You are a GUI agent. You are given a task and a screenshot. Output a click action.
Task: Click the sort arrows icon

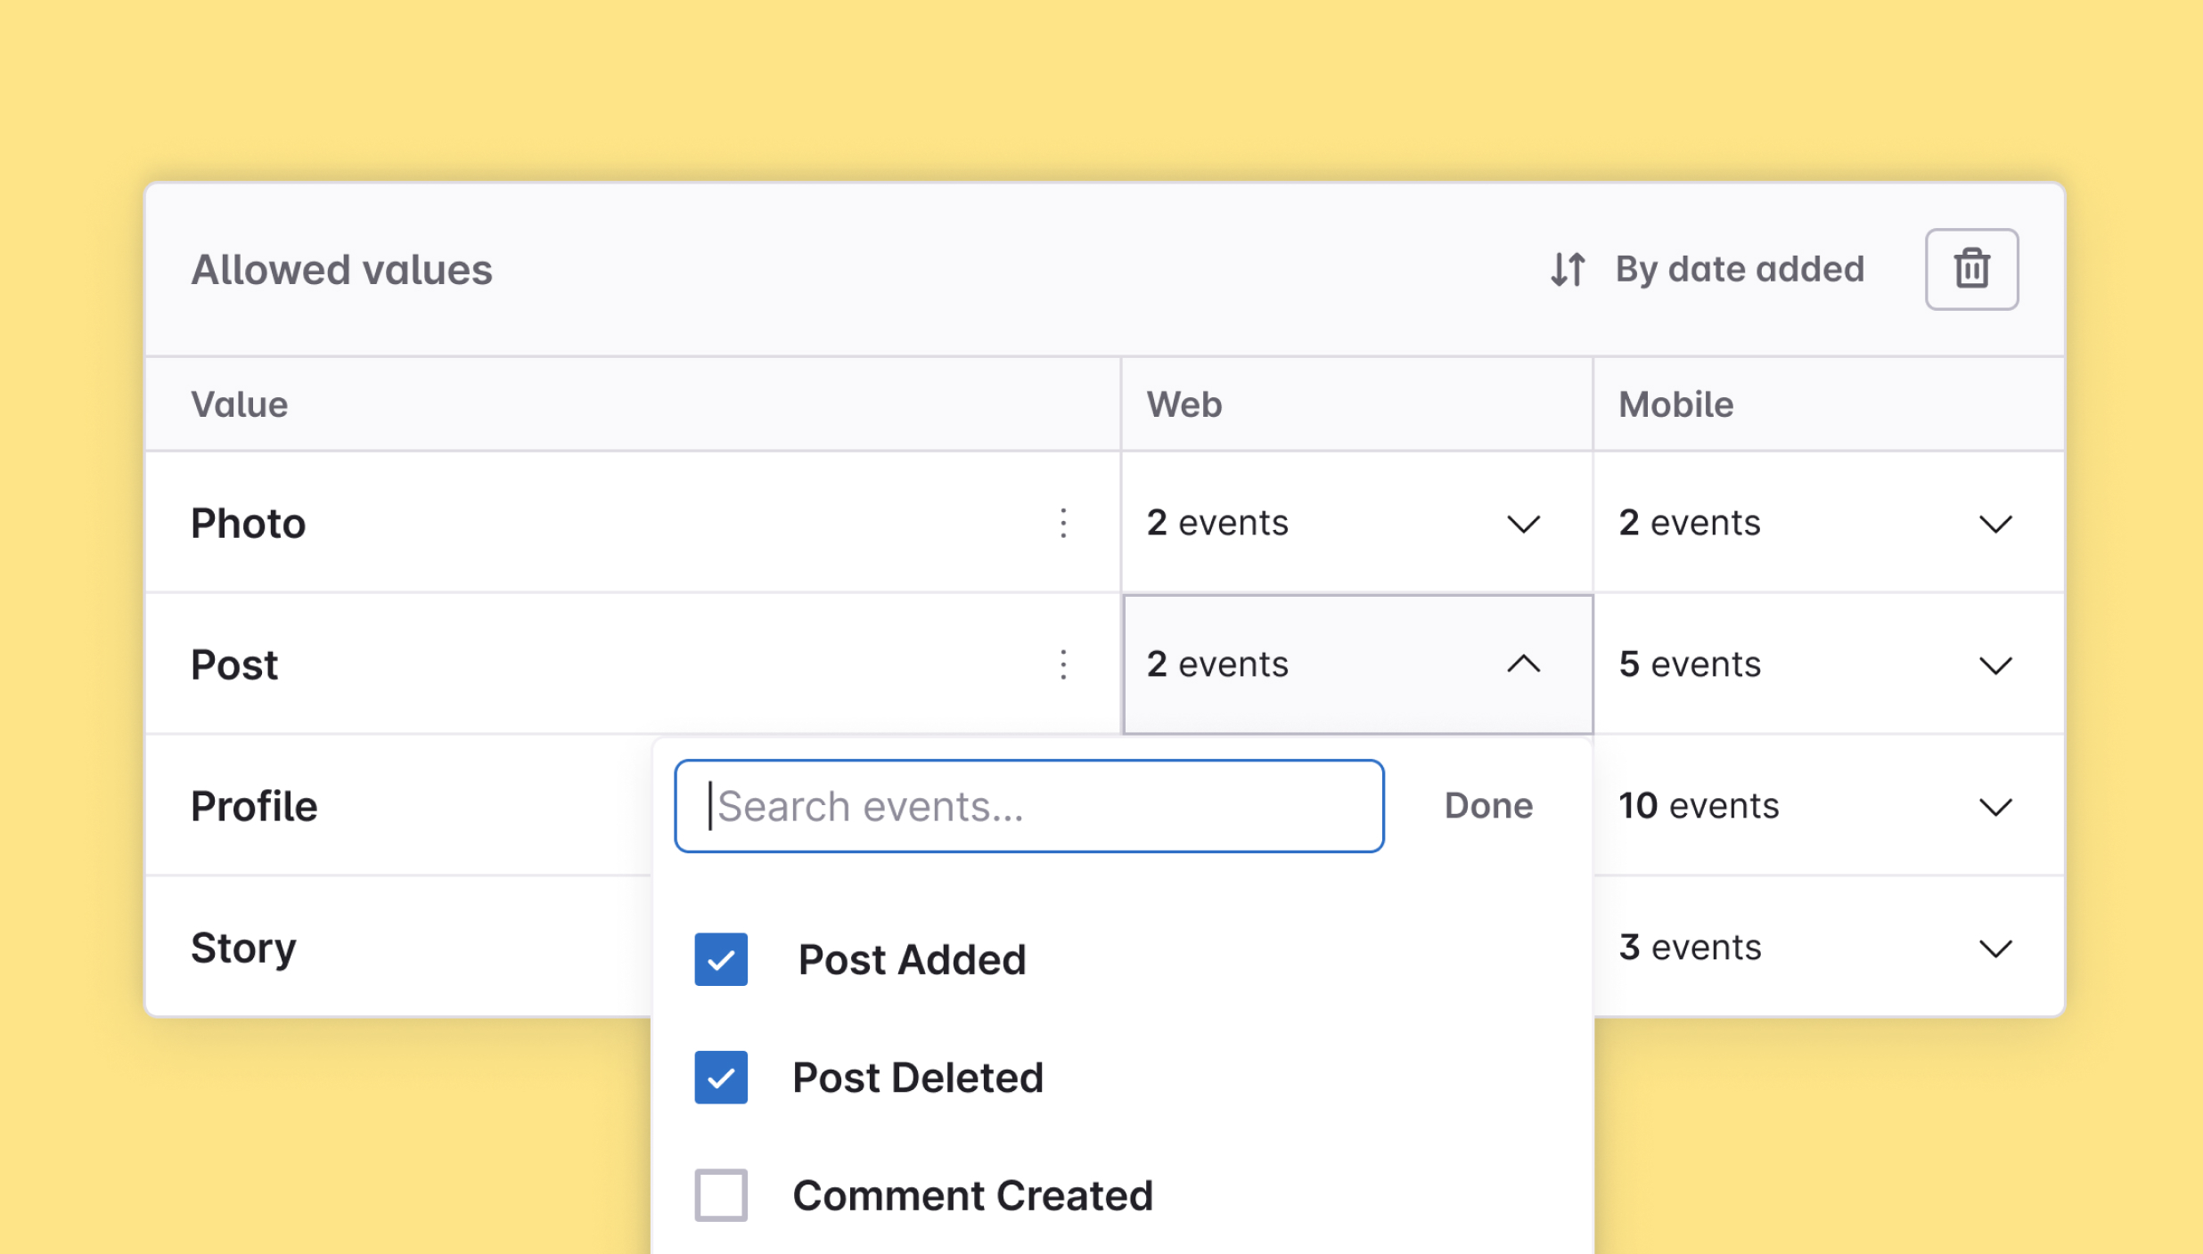coord(1568,269)
